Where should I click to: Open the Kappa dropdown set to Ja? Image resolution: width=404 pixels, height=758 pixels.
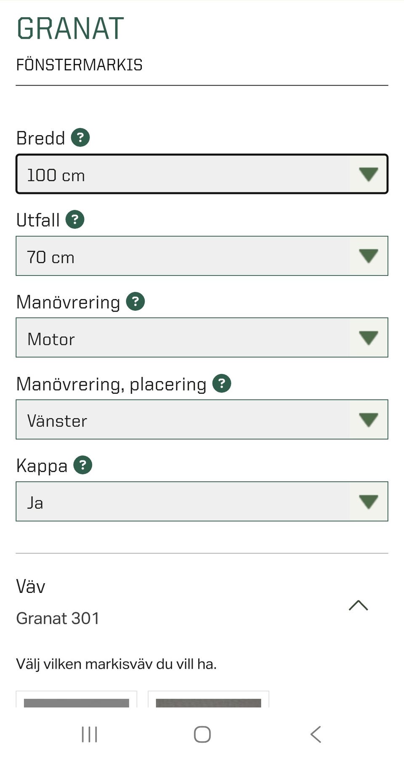(202, 502)
